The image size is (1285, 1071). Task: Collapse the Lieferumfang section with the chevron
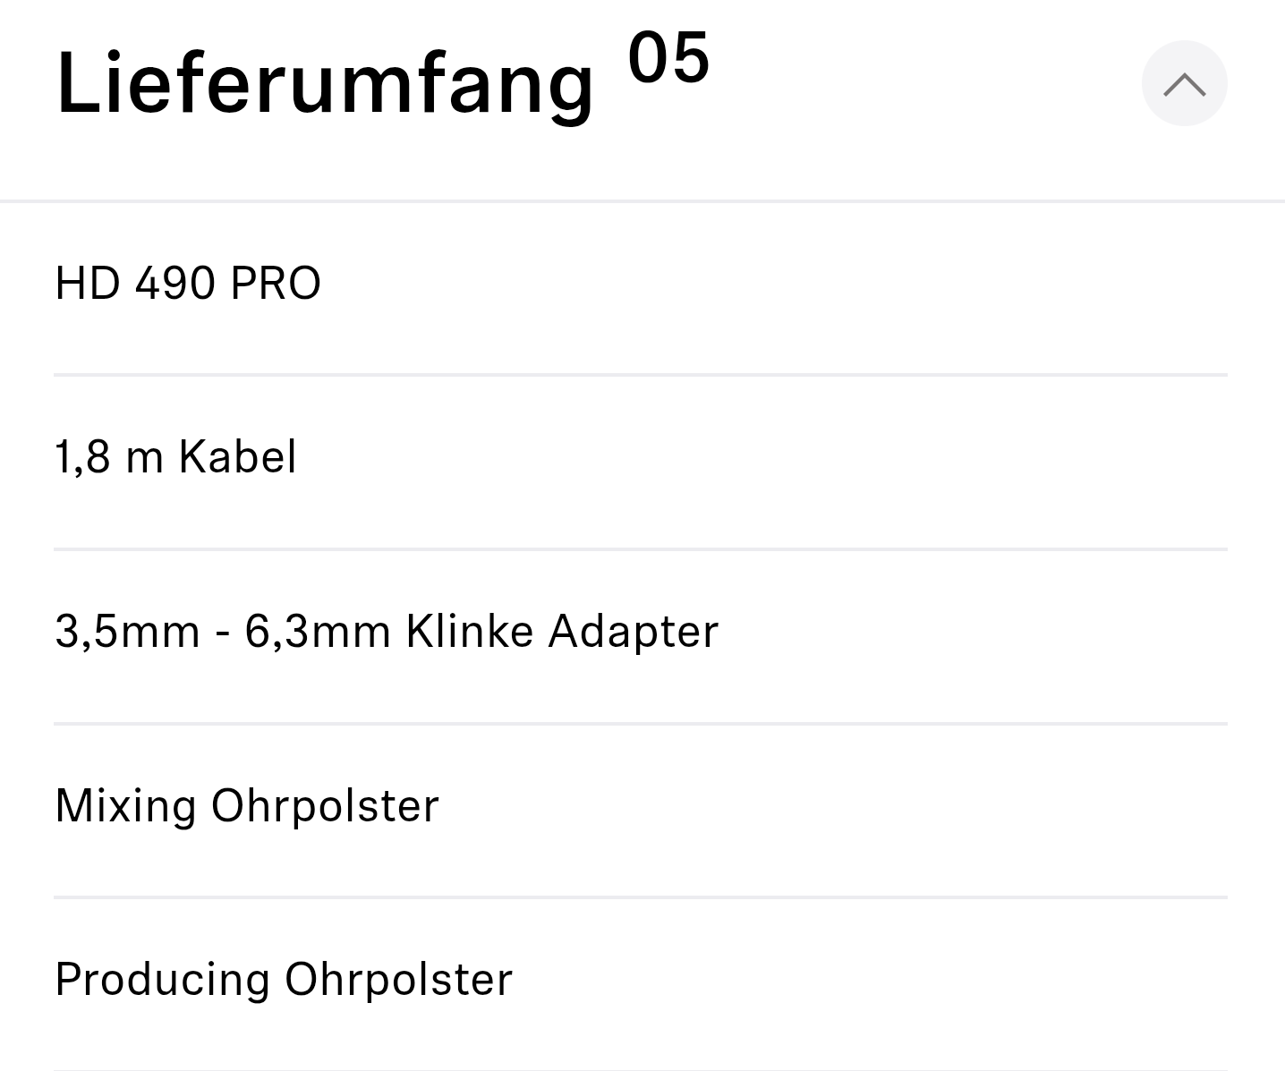pyautogui.click(x=1184, y=84)
